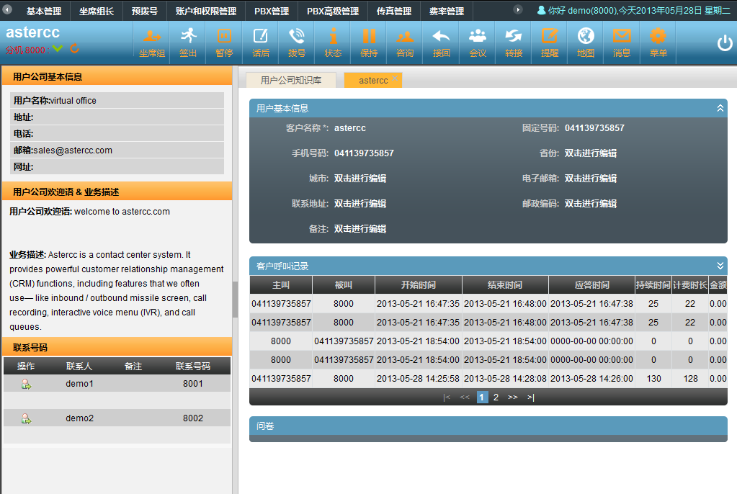Click the last page button in pagination
The image size is (737, 494).
point(530,397)
